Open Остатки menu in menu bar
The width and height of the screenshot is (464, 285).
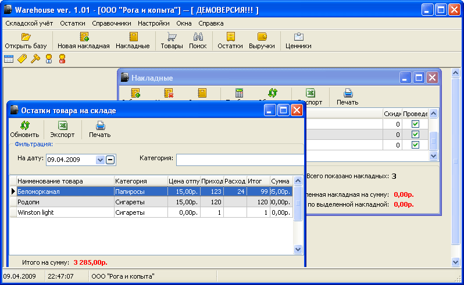coord(73,23)
